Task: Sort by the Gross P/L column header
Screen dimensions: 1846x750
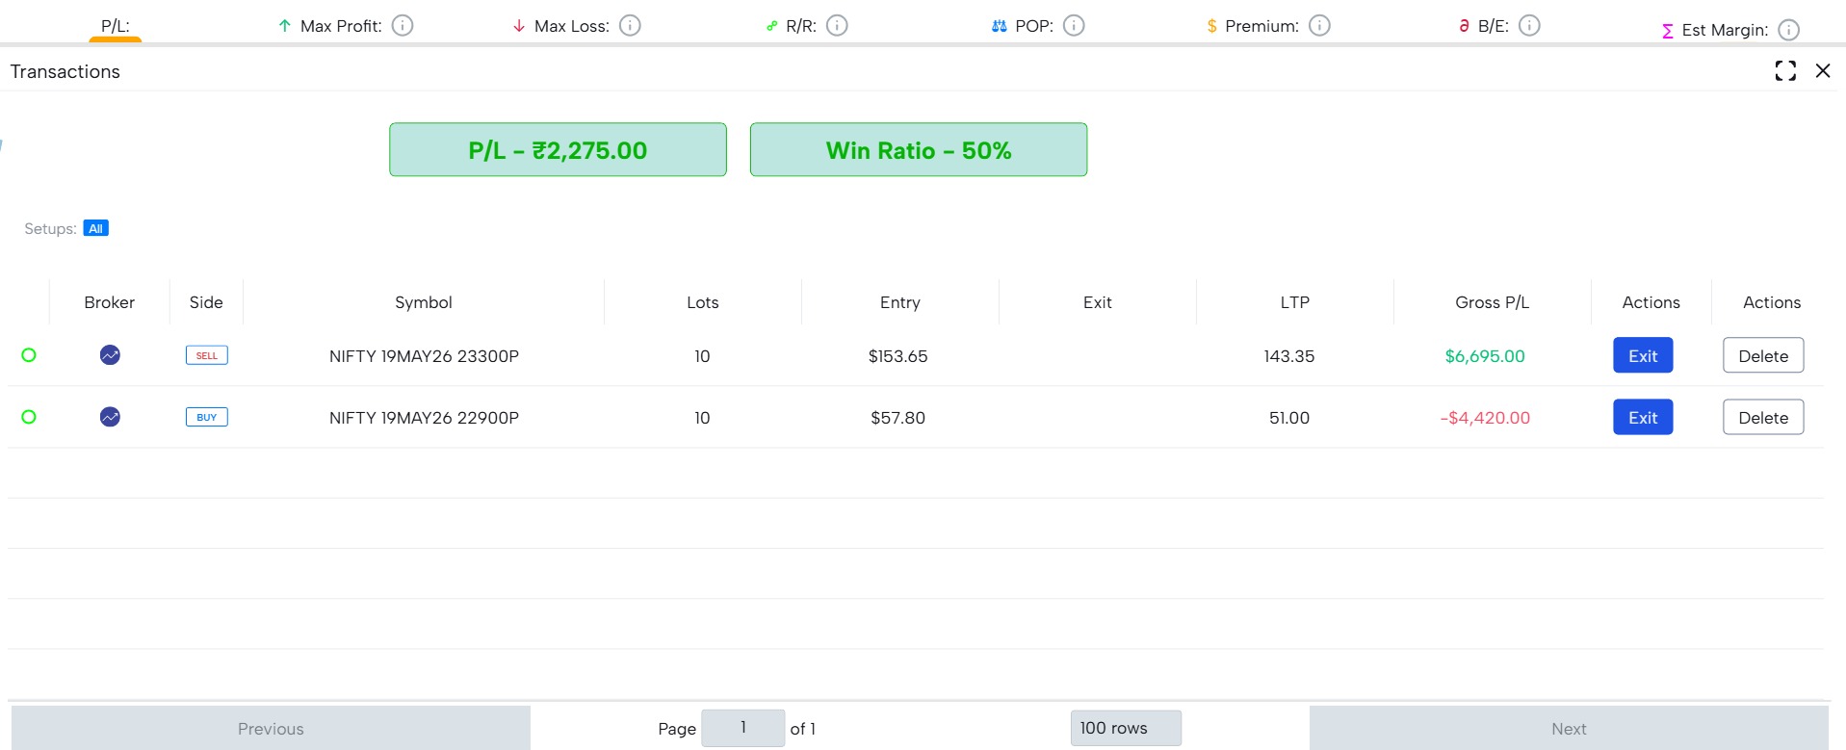Action: click(1492, 302)
